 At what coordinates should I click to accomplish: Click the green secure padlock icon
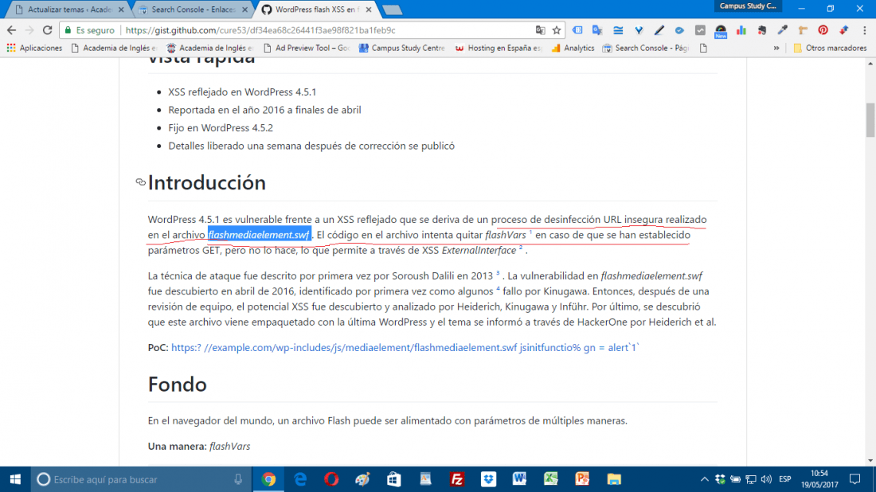68,30
